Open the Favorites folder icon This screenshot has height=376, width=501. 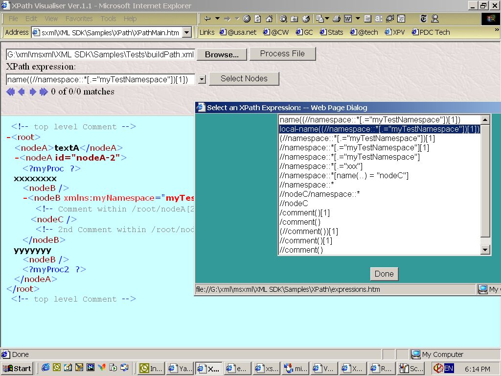point(295,19)
